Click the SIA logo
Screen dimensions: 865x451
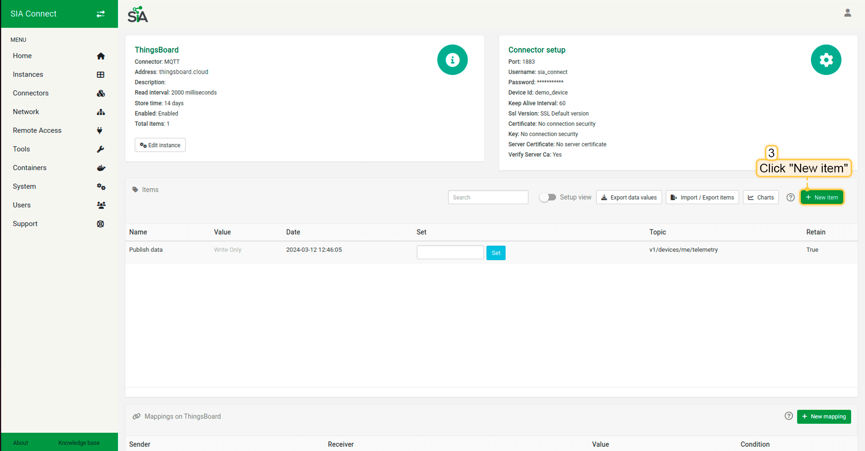point(138,15)
